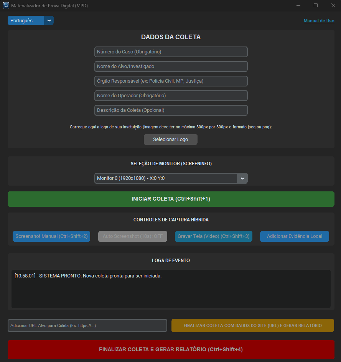
Task: Open the Manual de Uso link
Action: (x=319, y=20)
